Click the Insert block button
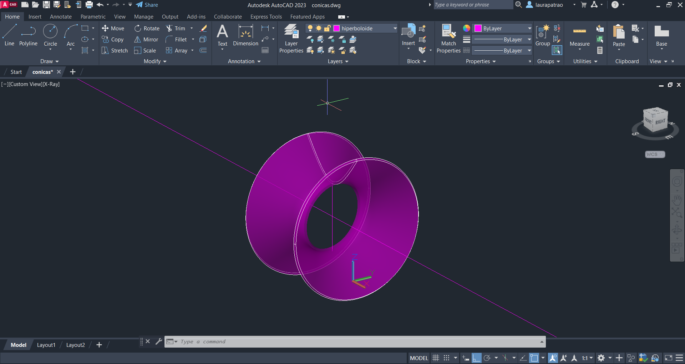The image size is (685, 364). coord(409,35)
